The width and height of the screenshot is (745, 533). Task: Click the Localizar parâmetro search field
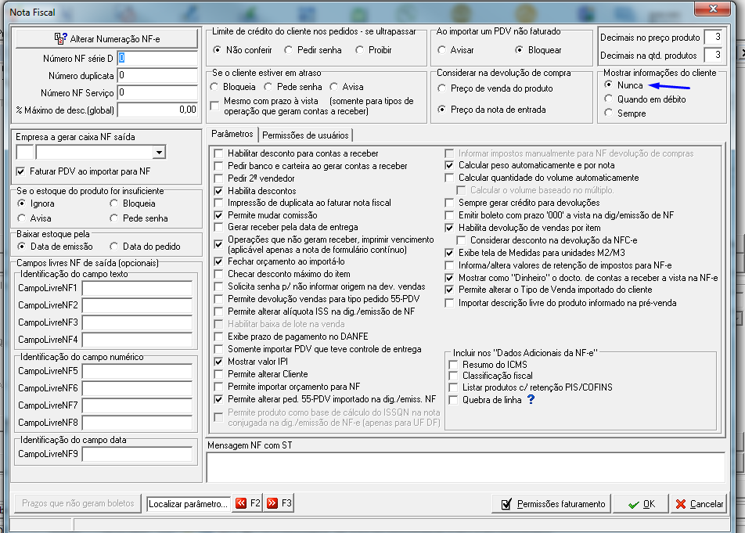[x=189, y=504]
